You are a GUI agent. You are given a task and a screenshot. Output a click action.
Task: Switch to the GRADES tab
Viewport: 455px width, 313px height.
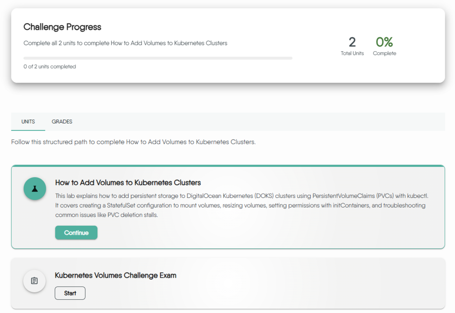62,121
